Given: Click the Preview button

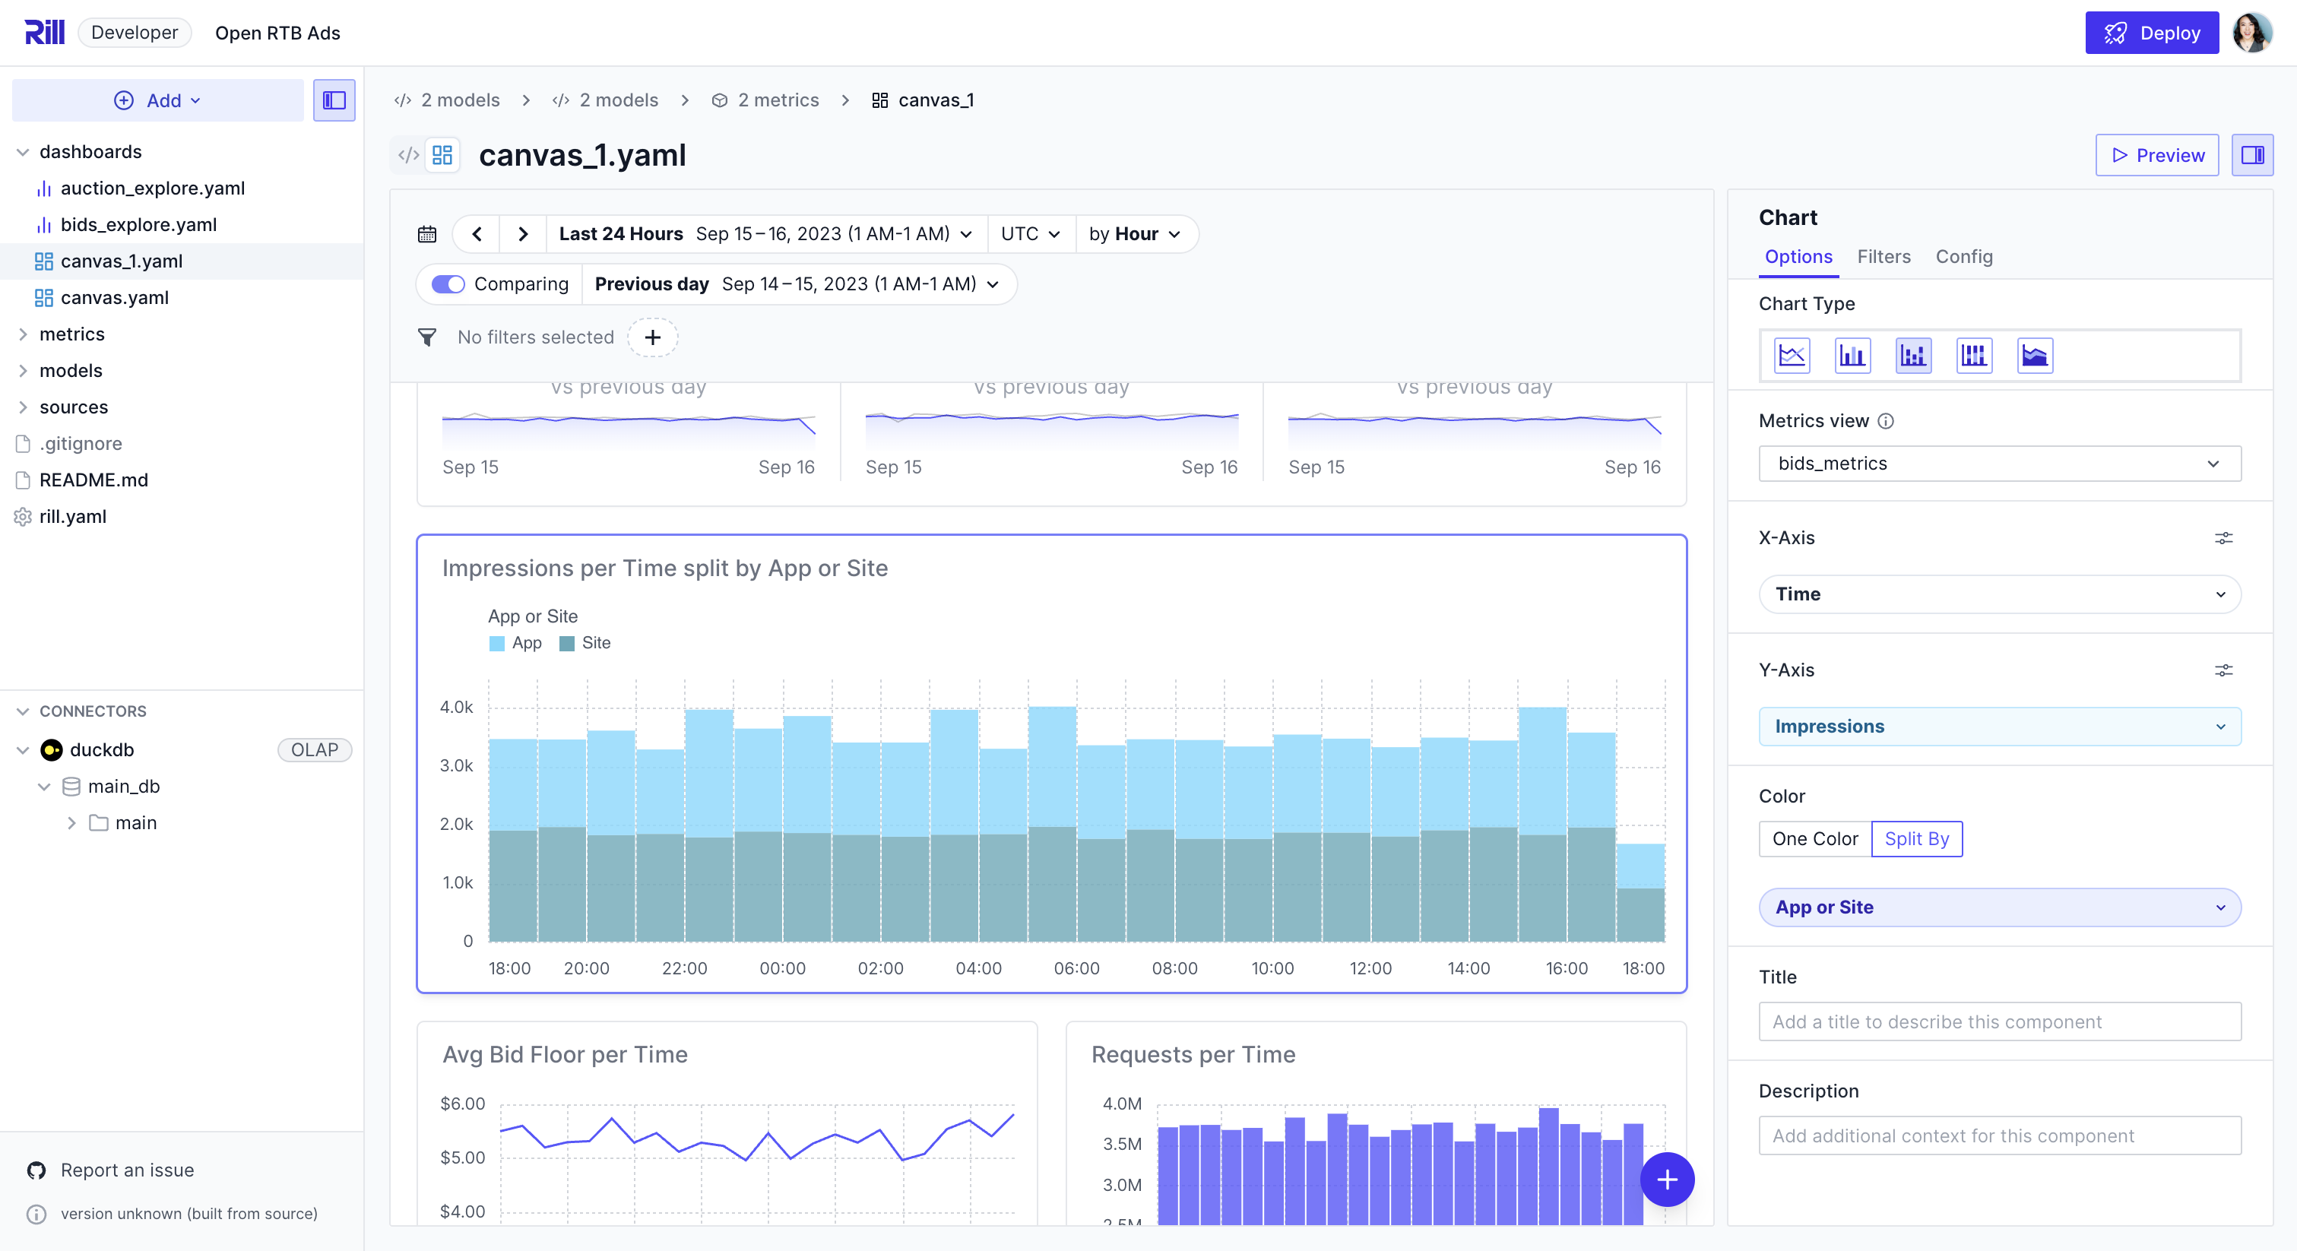Looking at the screenshot, I should click(2157, 154).
